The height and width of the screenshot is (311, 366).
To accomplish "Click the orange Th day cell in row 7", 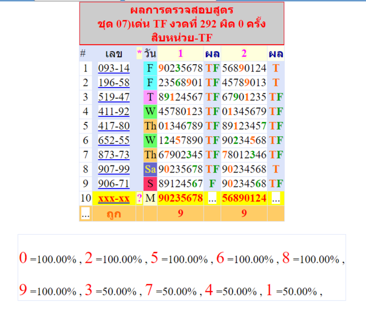I will (150, 155).
